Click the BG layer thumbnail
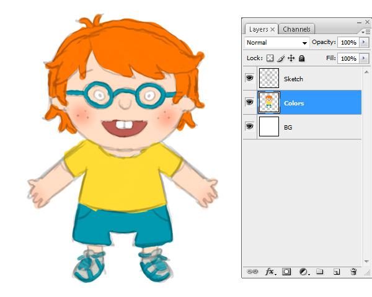The image size is (372, 297). 269,126
